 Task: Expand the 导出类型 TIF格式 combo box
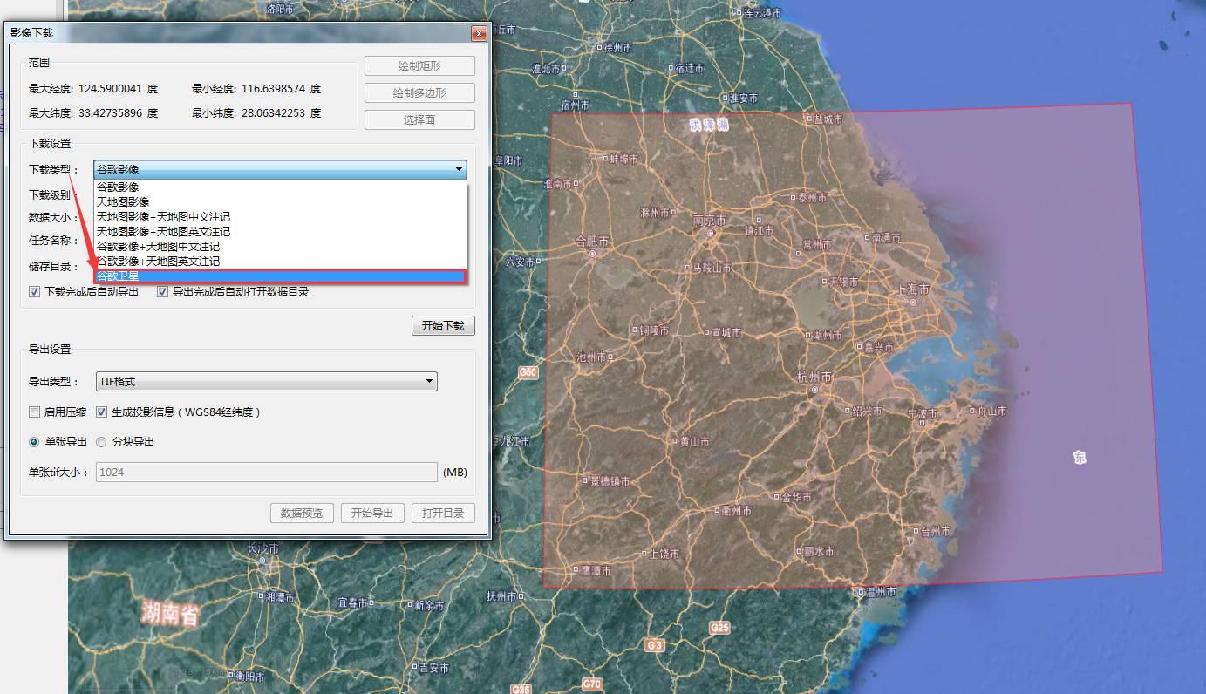[x=266, y=381]
